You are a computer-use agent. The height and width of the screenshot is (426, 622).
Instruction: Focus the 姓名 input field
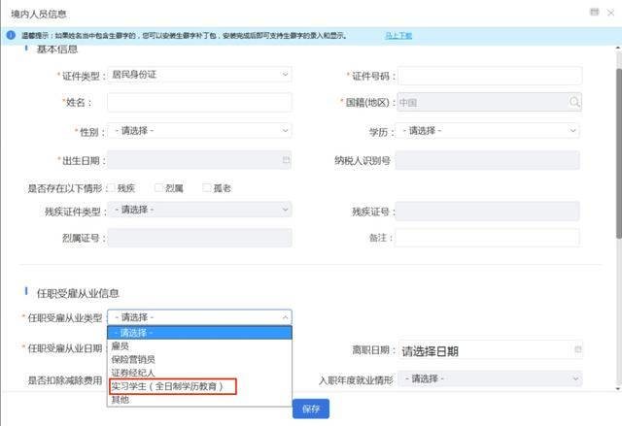click(x=199, y=102)
